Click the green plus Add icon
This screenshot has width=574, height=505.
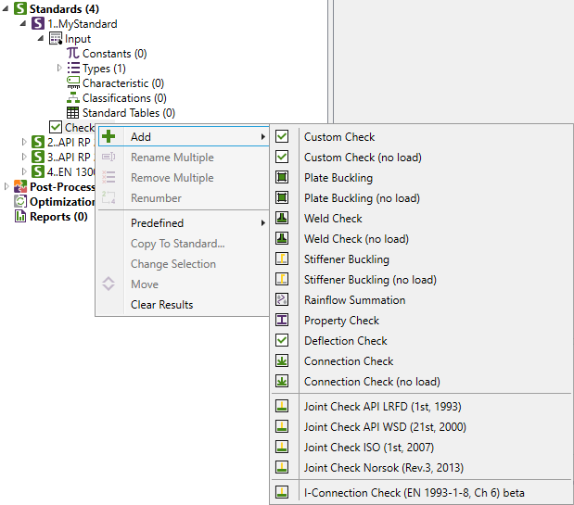click(x=108, y=136)
